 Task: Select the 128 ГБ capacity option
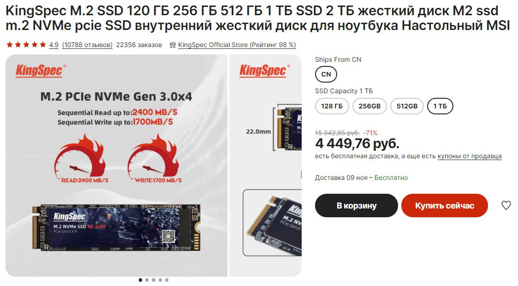click(332, 106)
